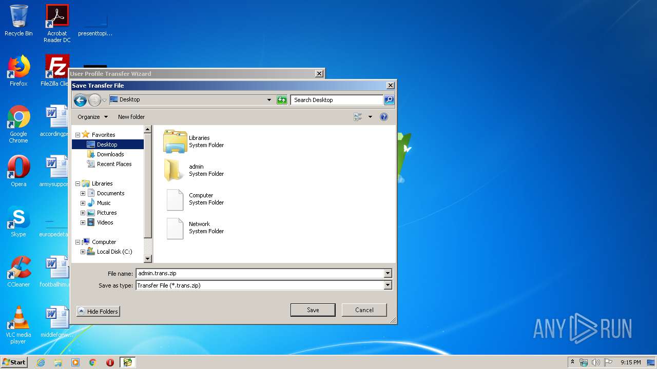Open Internet Explorer in the taskbar
The image size is (657, 369).
pyautogui.click(x=41, y=362)
